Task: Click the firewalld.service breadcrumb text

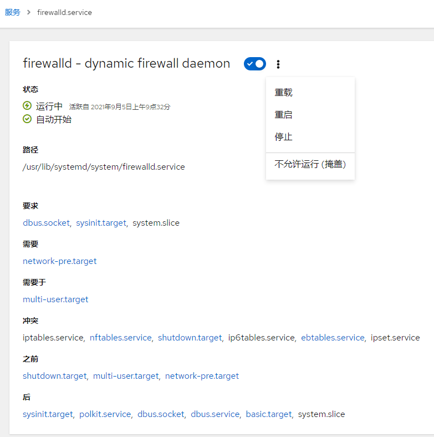Action: [x=65, y=12]
